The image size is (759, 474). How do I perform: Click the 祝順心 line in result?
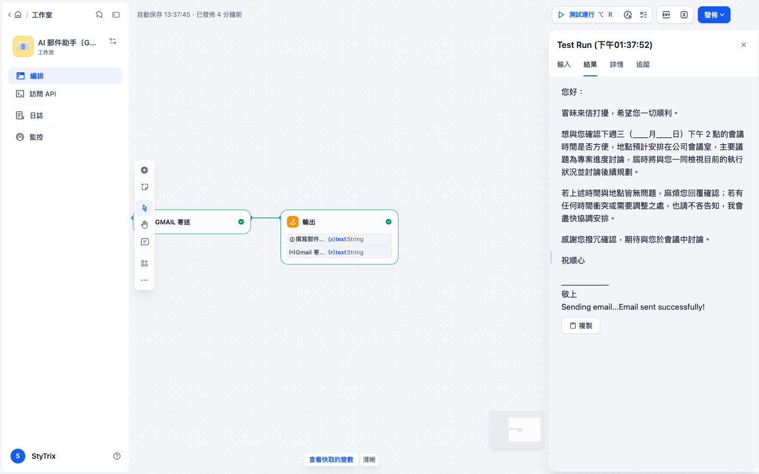[573, 260]
